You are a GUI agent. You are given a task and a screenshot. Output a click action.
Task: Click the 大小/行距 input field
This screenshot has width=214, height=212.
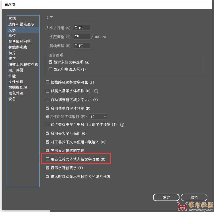[x=82, y=28]
